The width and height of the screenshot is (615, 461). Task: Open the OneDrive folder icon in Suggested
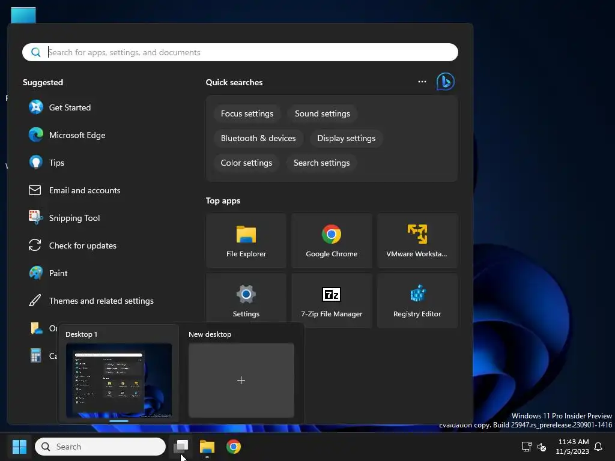pos(36,328)
